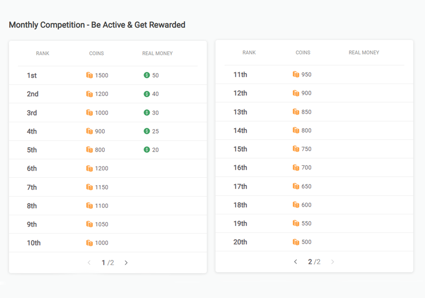
Task: Go to next page in left table pagination
Action: point(126,263)
